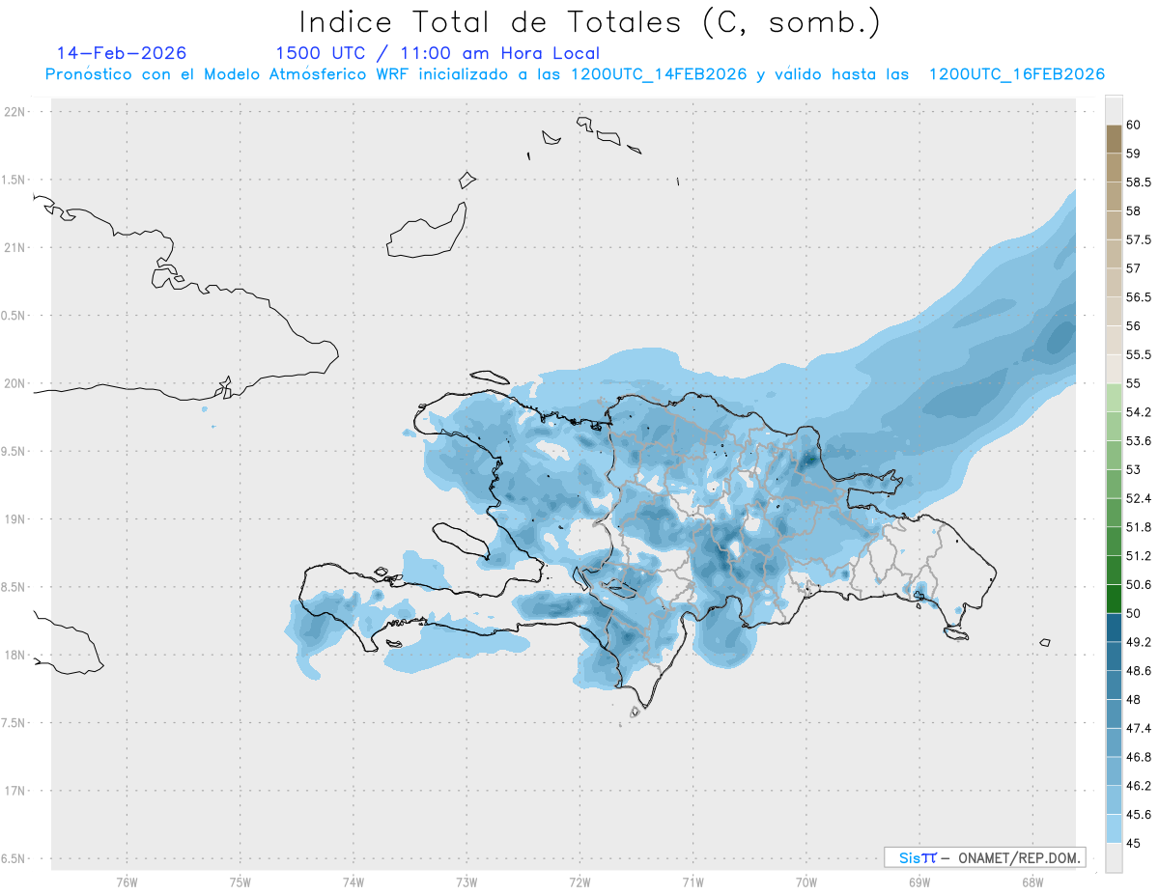Click the colorbar value '51.2'
1159x895 pixels.
tap(1139, 556)
